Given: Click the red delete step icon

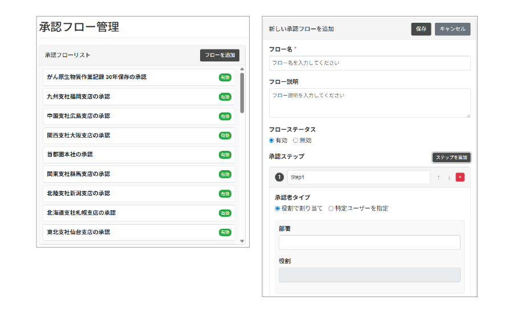Looking at the screenshot, I should click(460, 177).
